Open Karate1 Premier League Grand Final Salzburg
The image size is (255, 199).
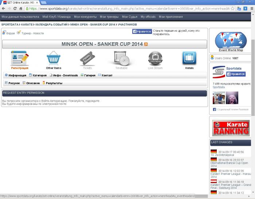click(x=231, y=186)
